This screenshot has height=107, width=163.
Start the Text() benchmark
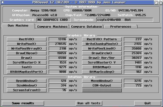27,67
